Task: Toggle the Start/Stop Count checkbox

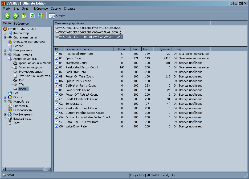Action: click(x=56, y=63)
